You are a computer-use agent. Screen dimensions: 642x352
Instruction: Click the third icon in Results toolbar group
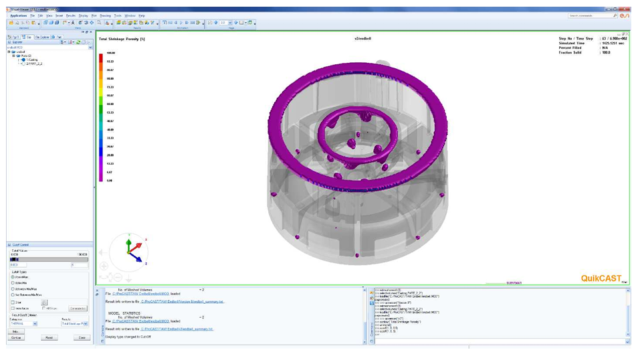130,23
